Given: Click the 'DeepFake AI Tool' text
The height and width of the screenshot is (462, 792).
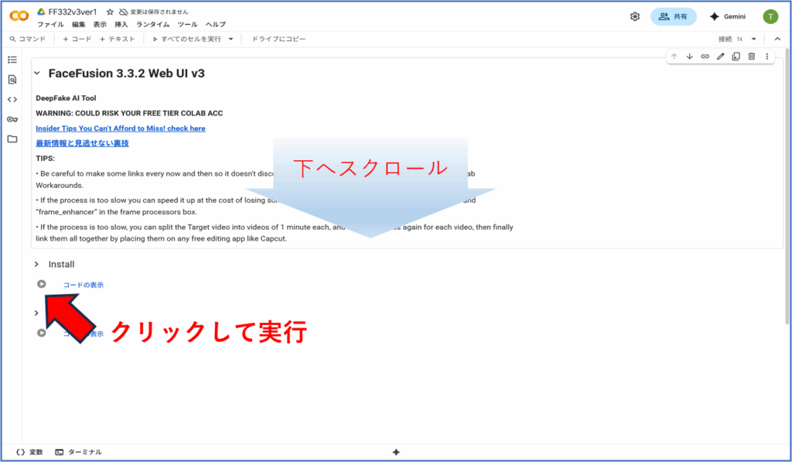Looking at the screenshot, I should click(66, 98).
